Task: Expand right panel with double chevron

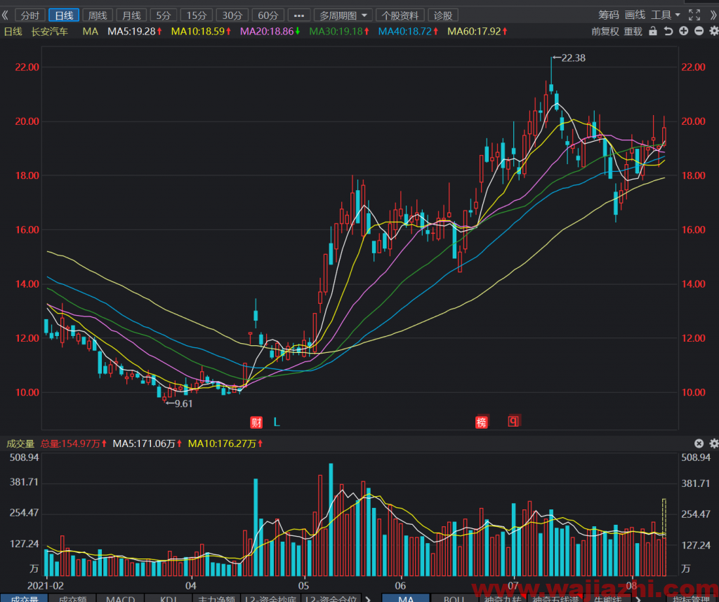Action: point(713,15)
